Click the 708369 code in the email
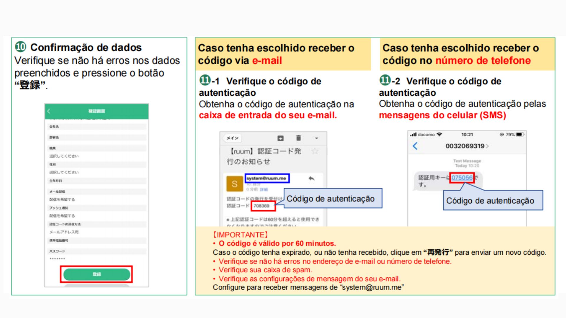 [261, 206]
